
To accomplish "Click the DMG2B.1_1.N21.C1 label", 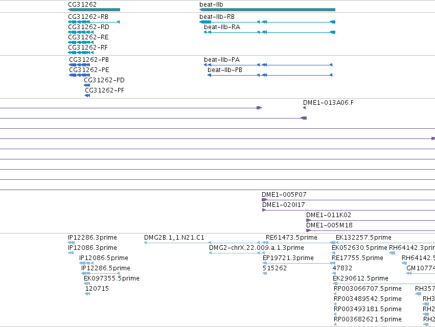I will tap(174, 238).
